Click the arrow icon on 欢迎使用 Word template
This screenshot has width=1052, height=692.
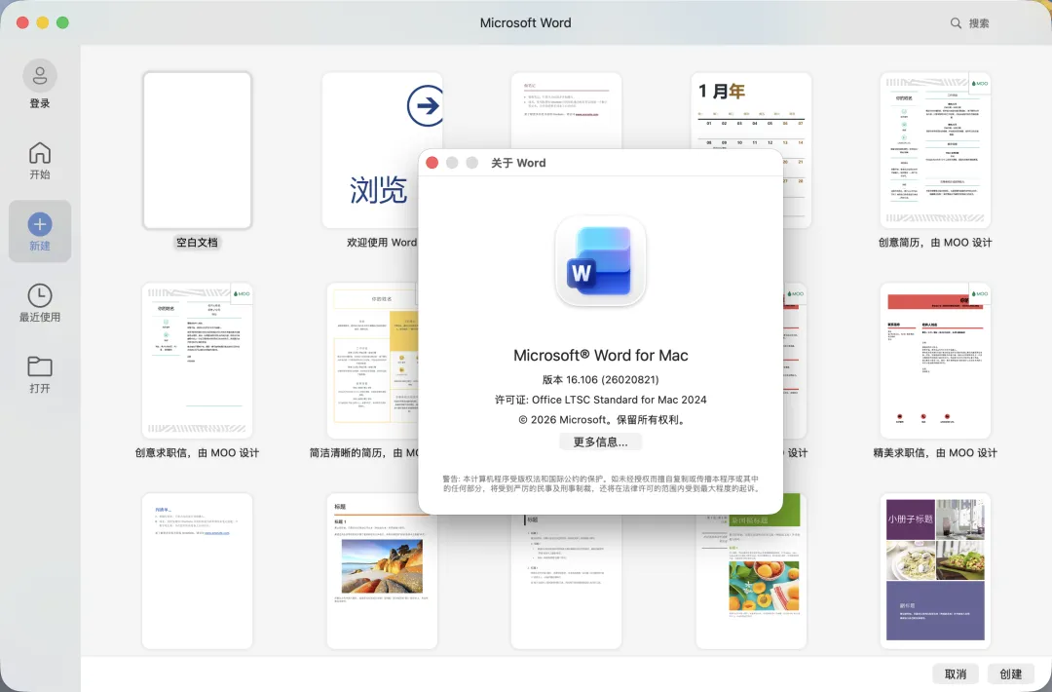(x=424, y=105)
